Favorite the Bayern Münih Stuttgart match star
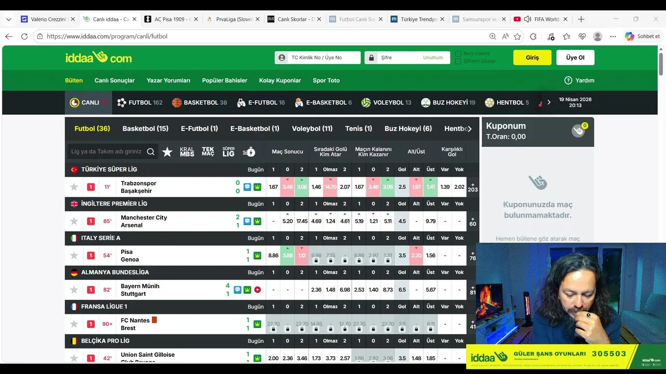 pyautogui.click(x=74, y=290)
